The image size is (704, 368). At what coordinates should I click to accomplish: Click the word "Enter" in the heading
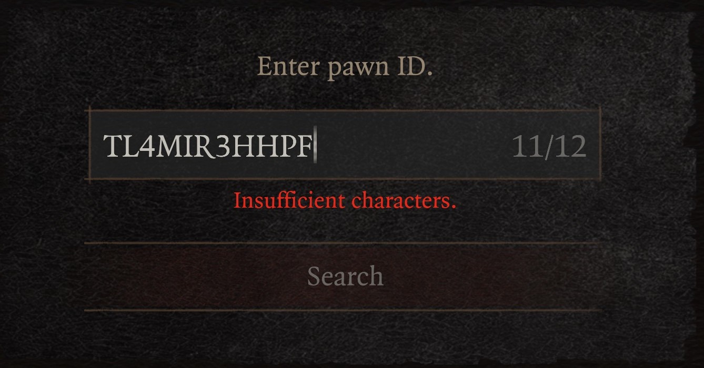tap(288, 67)
